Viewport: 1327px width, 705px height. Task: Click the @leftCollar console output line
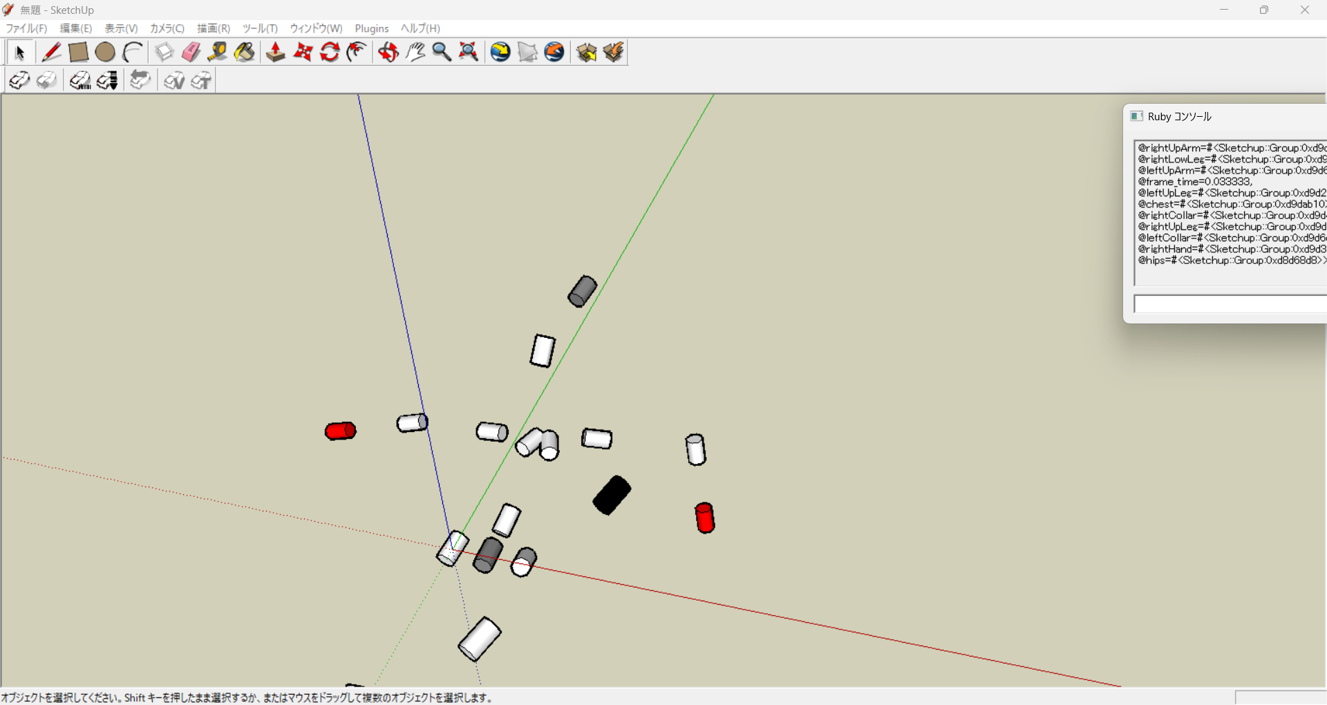click(x=1232, y=238)
